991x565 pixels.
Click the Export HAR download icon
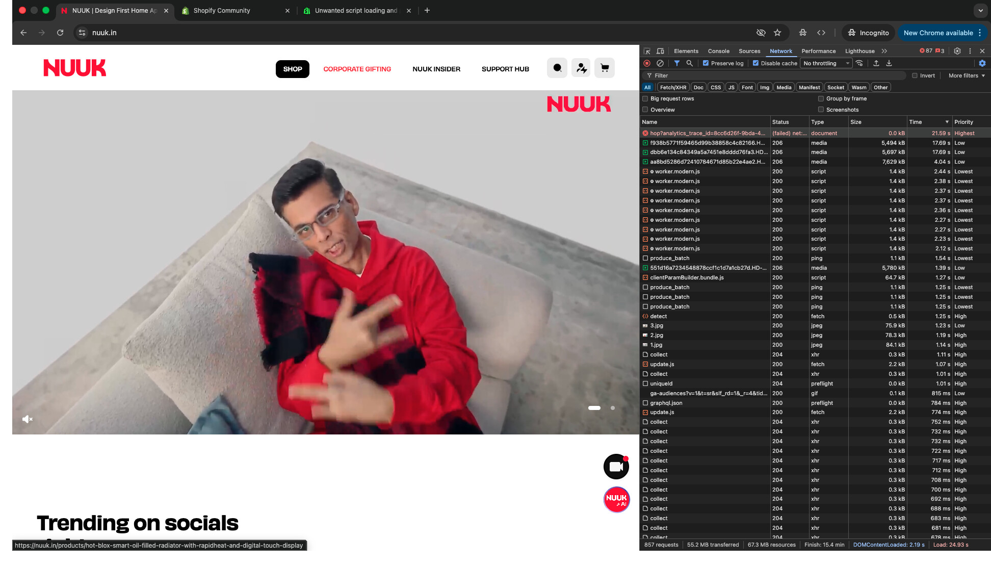(889, 63)
